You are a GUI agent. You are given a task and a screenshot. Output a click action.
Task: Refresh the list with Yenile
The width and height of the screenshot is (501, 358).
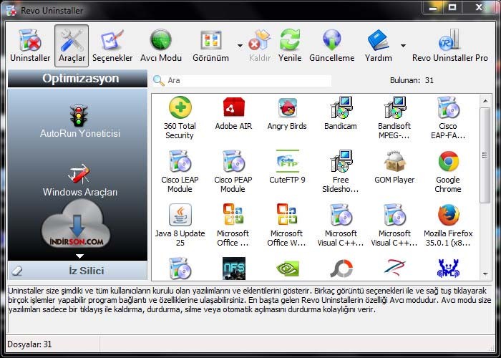click(290, 45)
